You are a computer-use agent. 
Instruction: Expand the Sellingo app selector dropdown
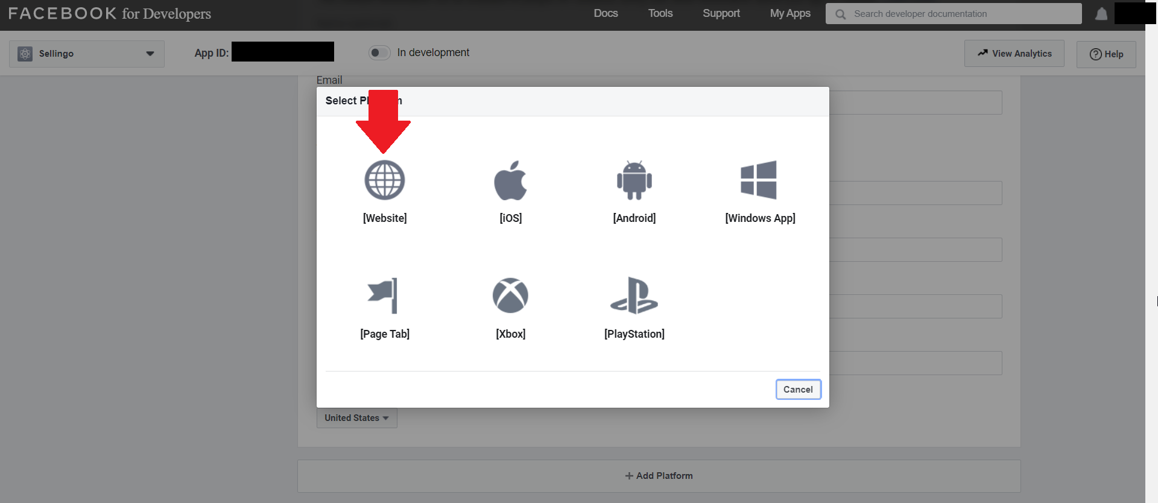click(87, 54)
